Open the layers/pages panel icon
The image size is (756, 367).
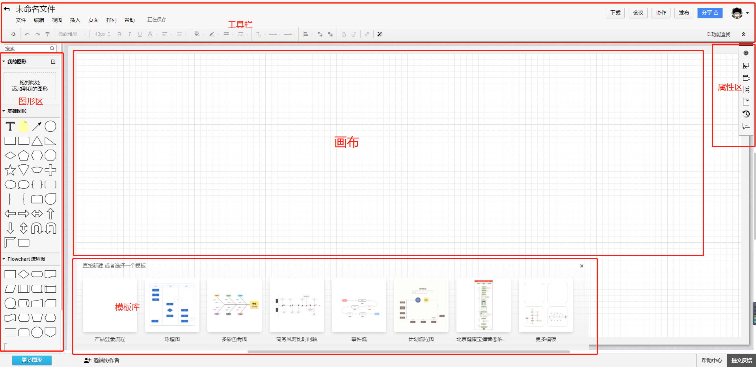(x=747, y=90)
